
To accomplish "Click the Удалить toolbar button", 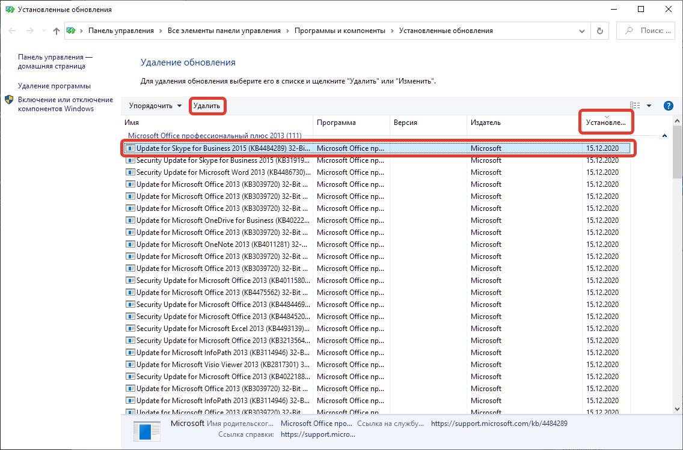I will [x=207, y=106].
